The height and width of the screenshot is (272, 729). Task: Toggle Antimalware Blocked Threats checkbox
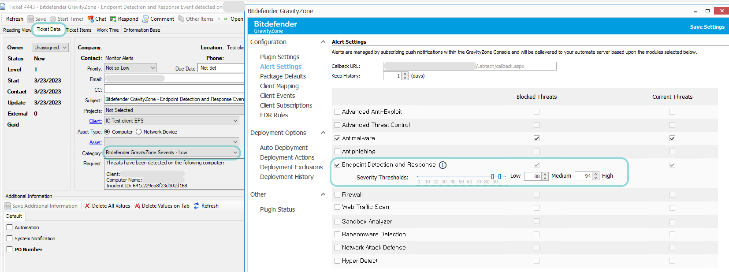[x=536, y=138]
